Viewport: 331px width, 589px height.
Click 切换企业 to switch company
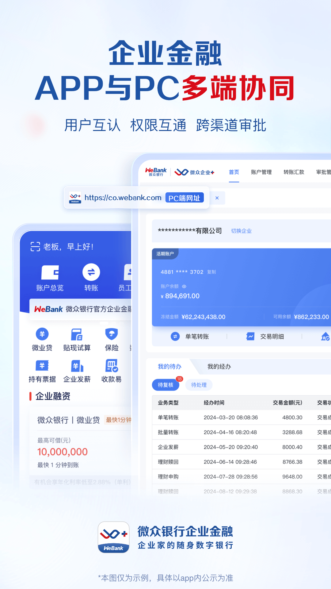pyautogui.click(x=241, y=231)
